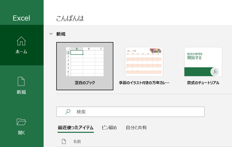Click the magnifier icon in the search bar

pyautogui.click(x=68, y=112)
